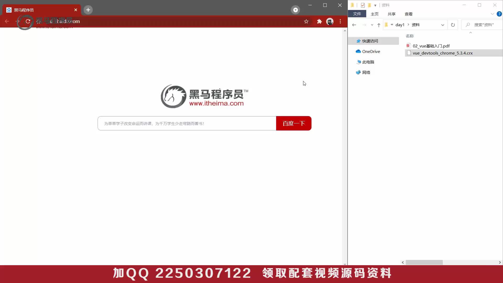
Task: Maximize the File Explorer window
Action: click(479, 5)
